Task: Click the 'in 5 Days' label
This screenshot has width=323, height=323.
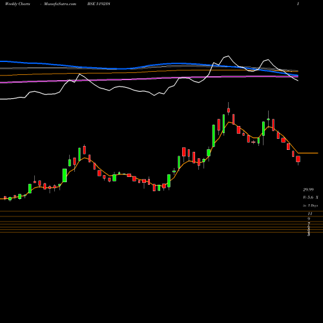Action: pyautogui.click(x=311, y=205)
